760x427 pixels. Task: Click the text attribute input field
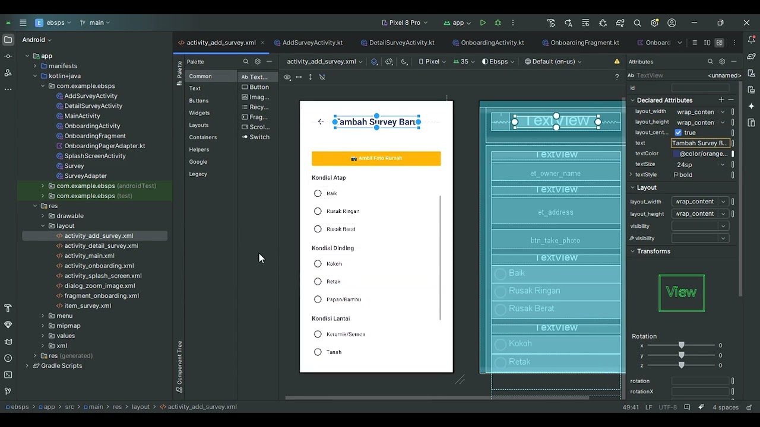(x=700, y=143)
